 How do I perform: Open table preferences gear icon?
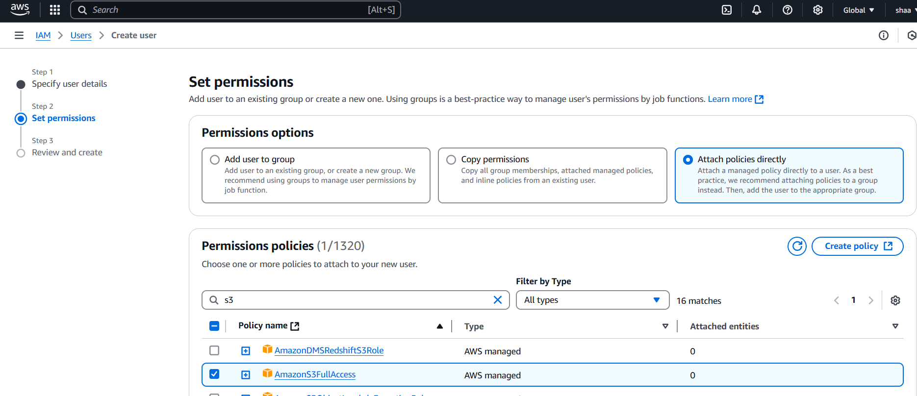[895, 300]
